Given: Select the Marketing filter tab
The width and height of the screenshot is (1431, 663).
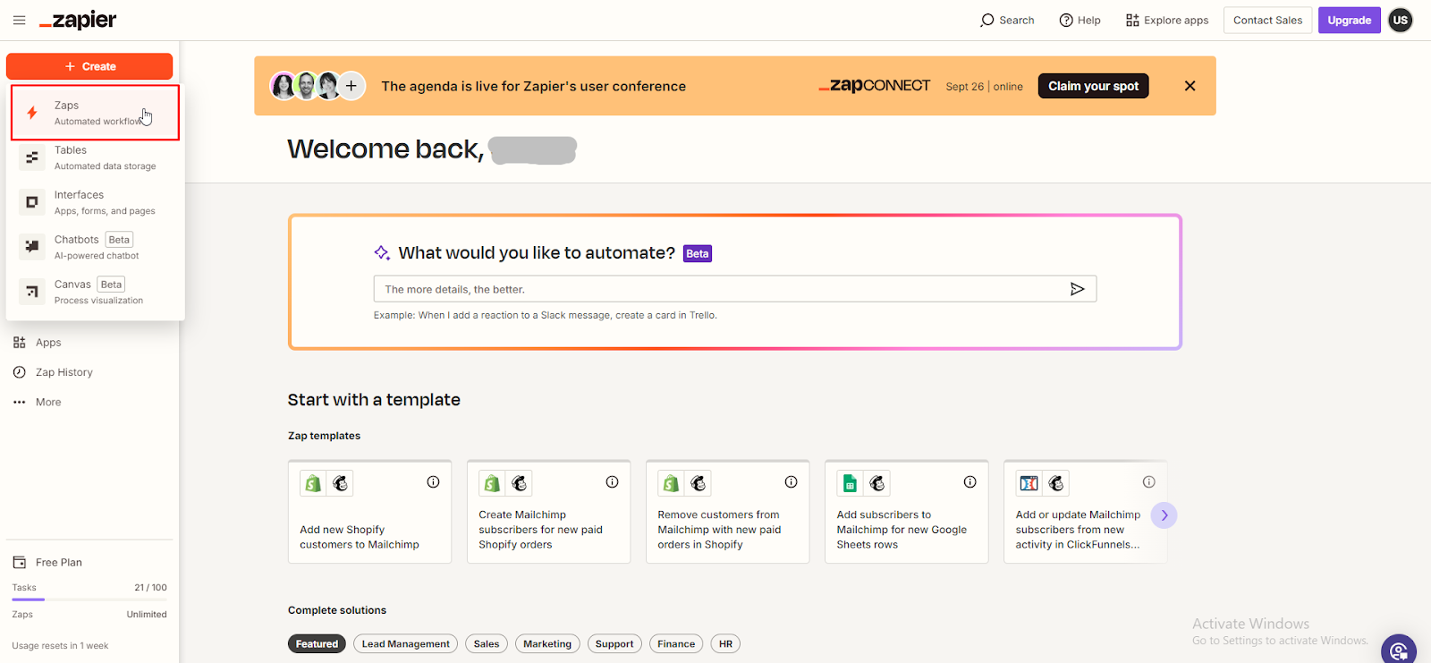Looking at the screenshot, I should pos(547,644).
